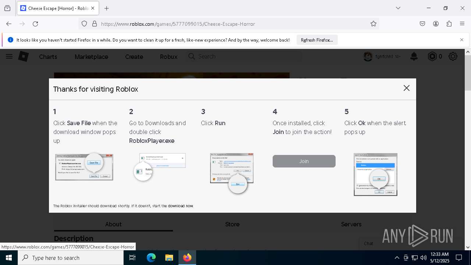Open the Create menu item

[x=134, y=57]
